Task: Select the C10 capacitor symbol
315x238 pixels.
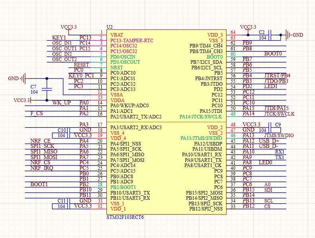Action: pyautogui.click(x=69, y=133)
